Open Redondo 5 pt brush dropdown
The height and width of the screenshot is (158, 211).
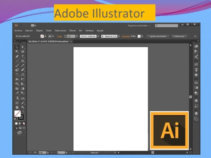(x=119, y=36)
